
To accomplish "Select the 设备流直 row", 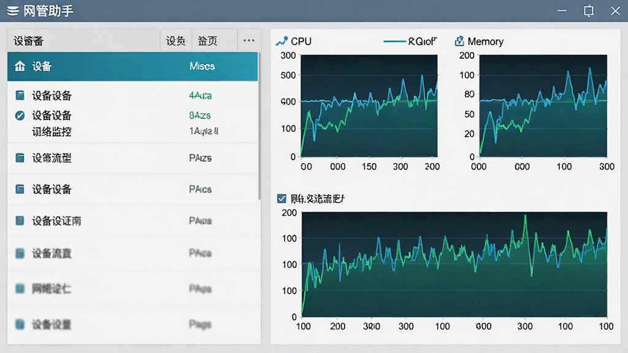I will tap(132, 253).
